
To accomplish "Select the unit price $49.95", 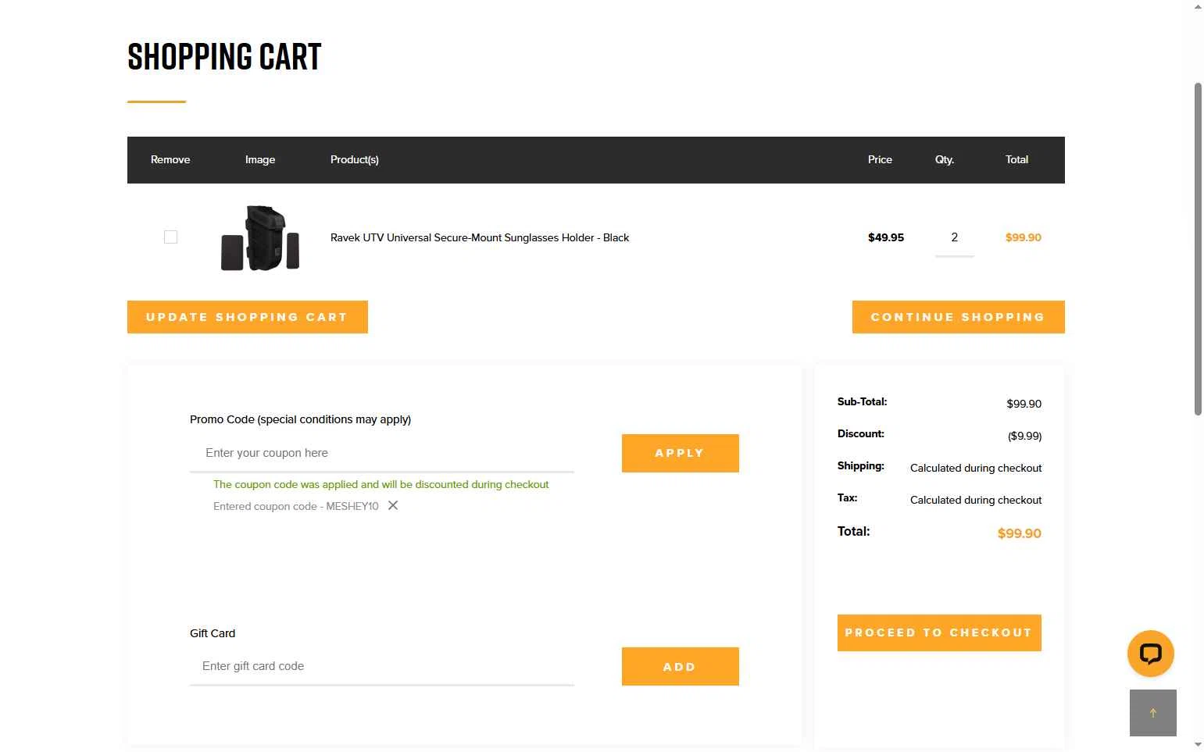I will 886,237.
